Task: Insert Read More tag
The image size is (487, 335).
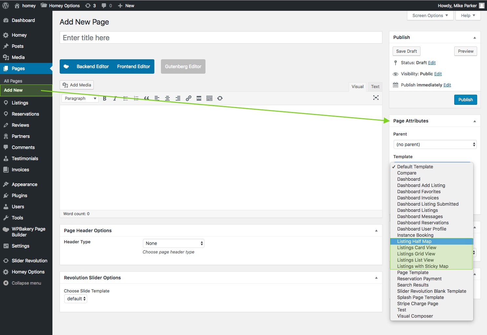Action: point(199,98)
